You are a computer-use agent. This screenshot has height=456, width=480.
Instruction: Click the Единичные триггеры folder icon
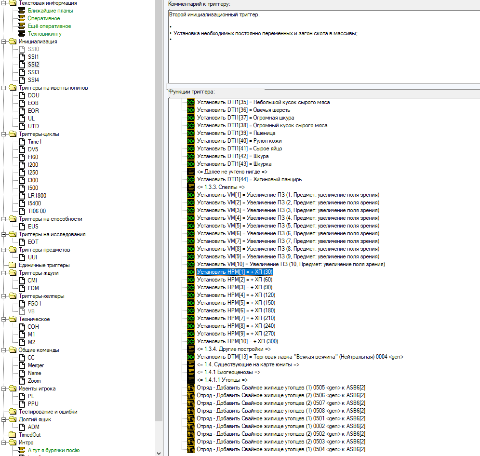tap(13, 265)
